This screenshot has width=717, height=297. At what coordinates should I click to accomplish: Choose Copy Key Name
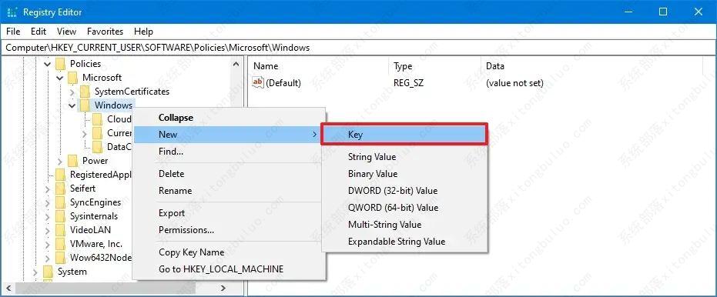[x=229, y=252]
